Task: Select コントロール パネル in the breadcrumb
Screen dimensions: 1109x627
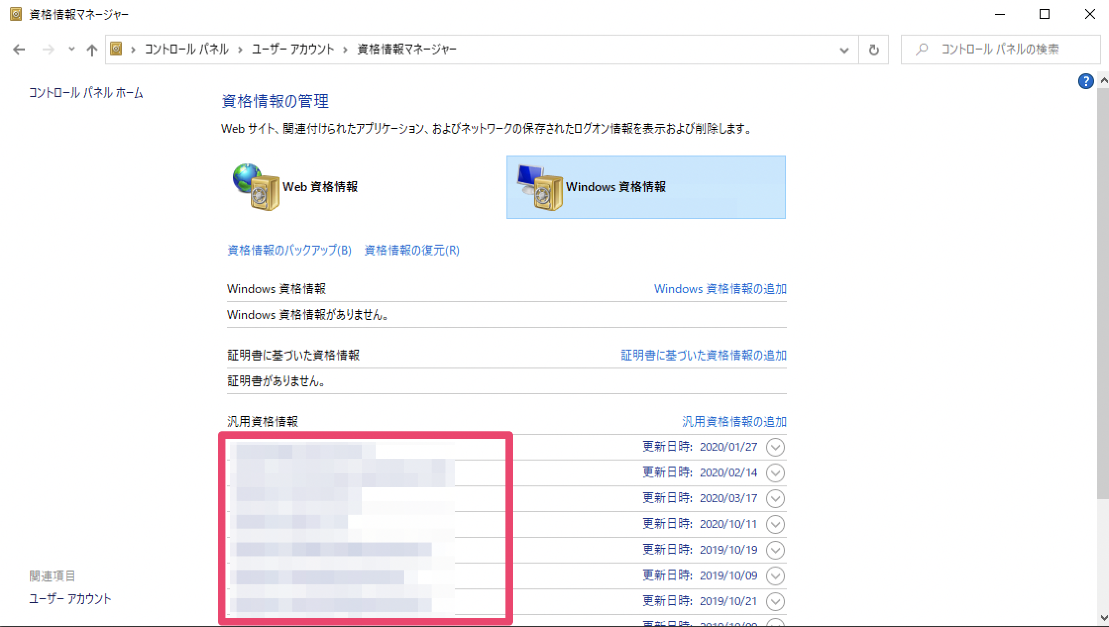Action: (186, 49)
